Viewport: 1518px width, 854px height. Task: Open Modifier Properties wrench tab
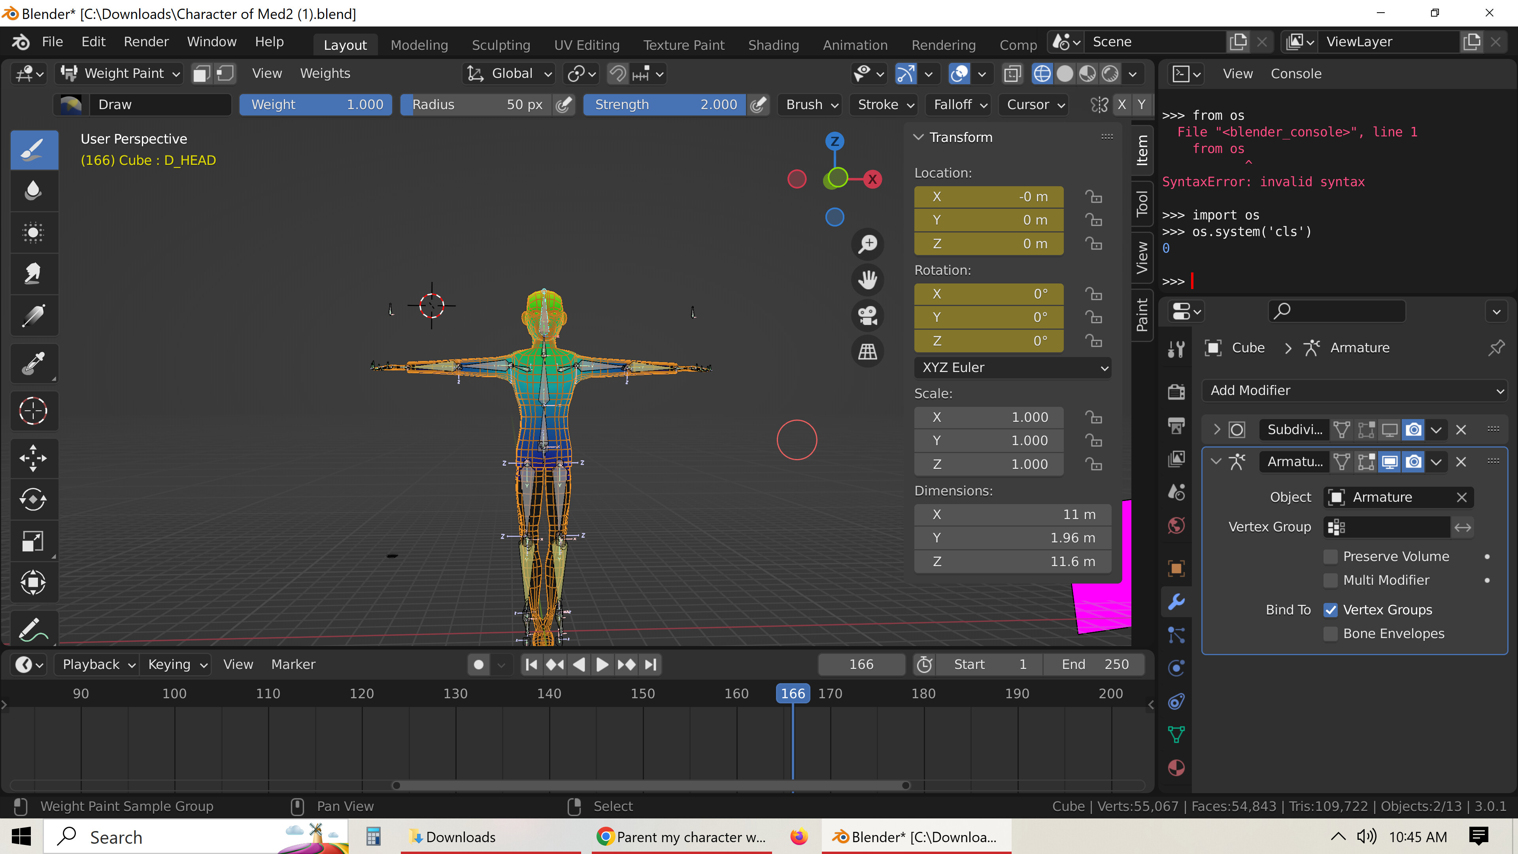1176,601
